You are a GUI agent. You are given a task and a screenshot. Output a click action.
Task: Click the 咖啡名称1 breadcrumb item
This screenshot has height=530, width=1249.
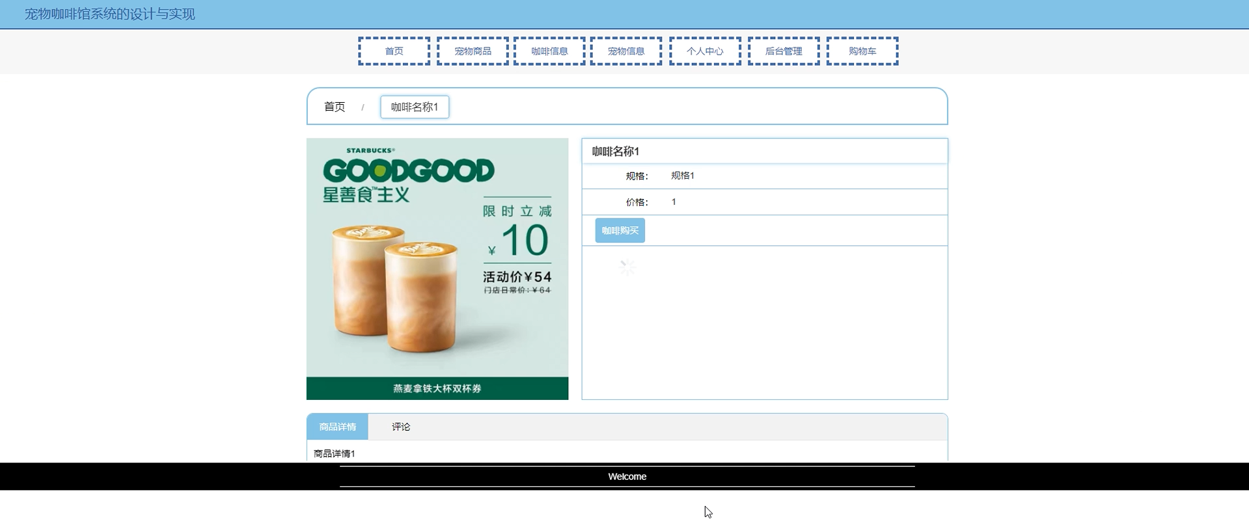[415, 107]
